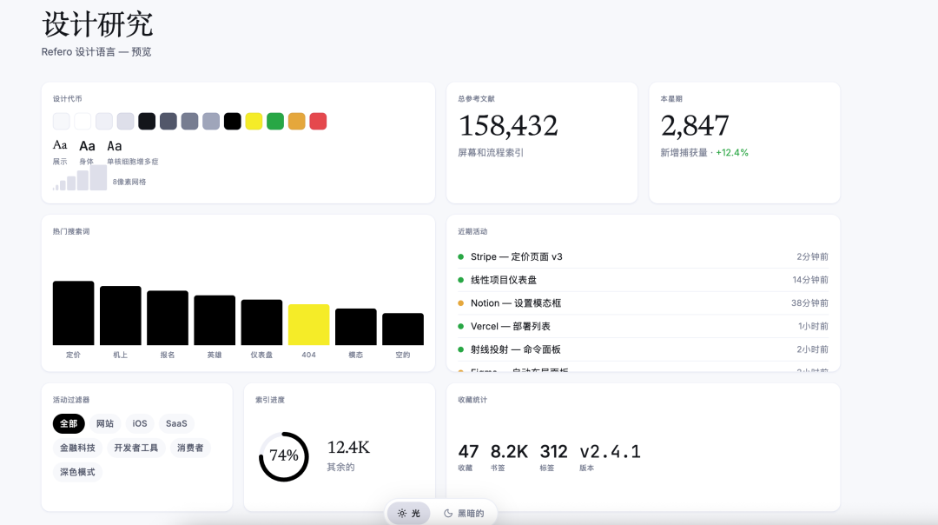Open the Vercel — 部署列表 activity
Image resolution: width=938 pixels, height=525 pixels.
(643, 326)
